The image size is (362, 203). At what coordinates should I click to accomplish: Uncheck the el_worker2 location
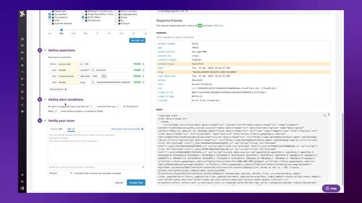pos(49,17)
